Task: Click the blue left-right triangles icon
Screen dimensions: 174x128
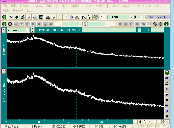Action: (167, 111)
